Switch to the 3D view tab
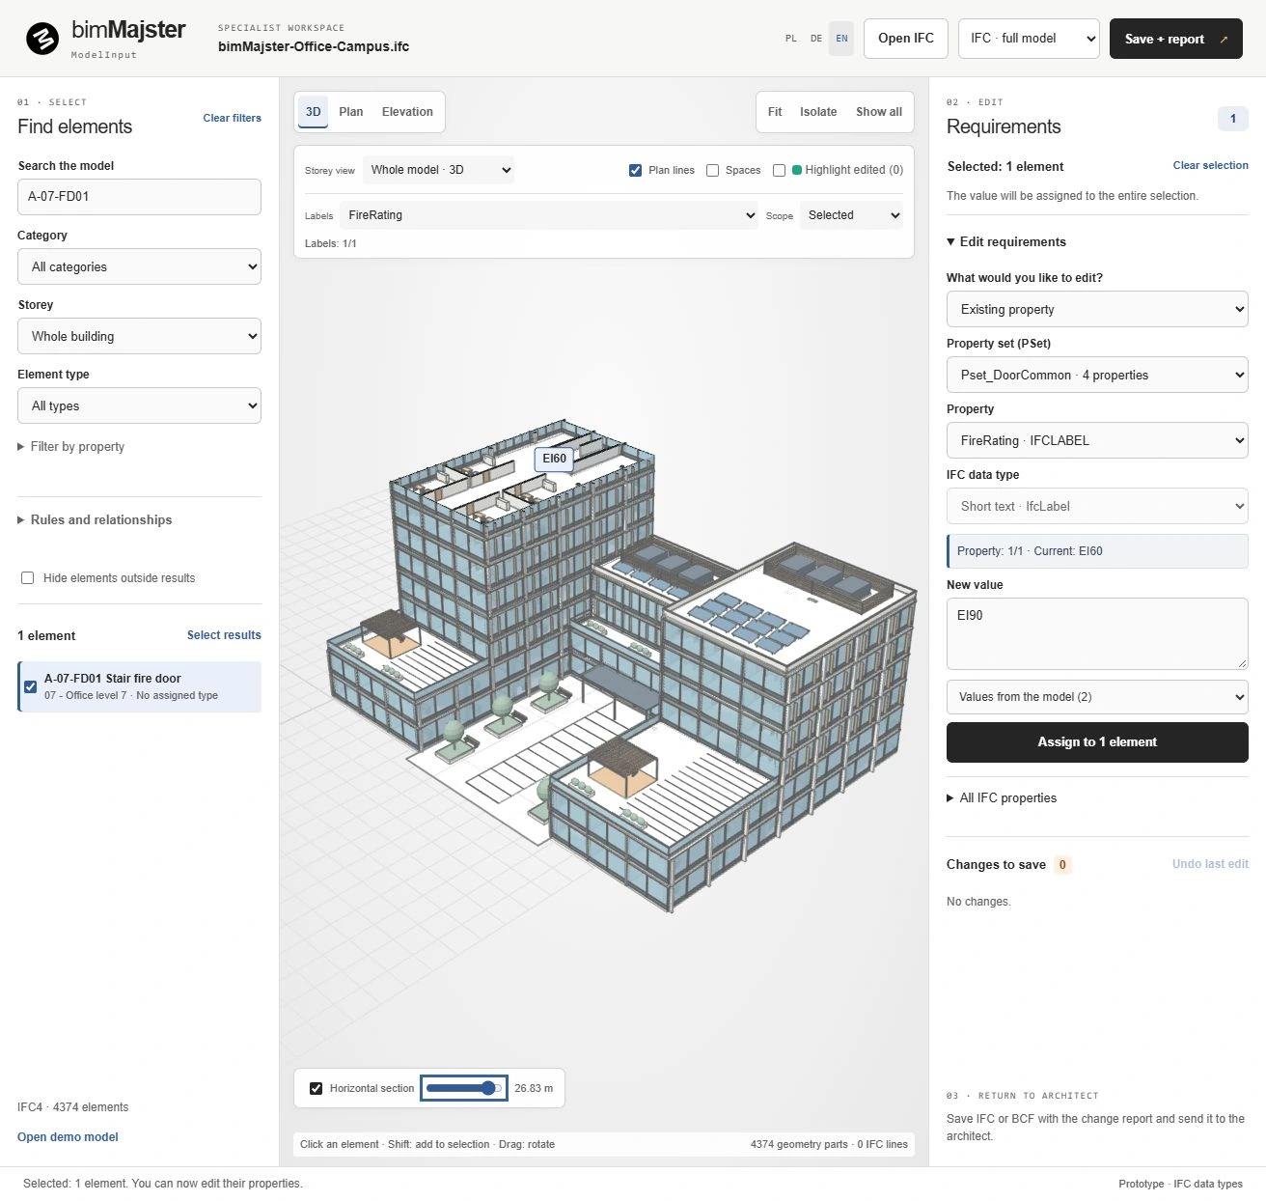Image resolution: width=1266 pixels, height=1201 pixels. (x=313, y=112)
